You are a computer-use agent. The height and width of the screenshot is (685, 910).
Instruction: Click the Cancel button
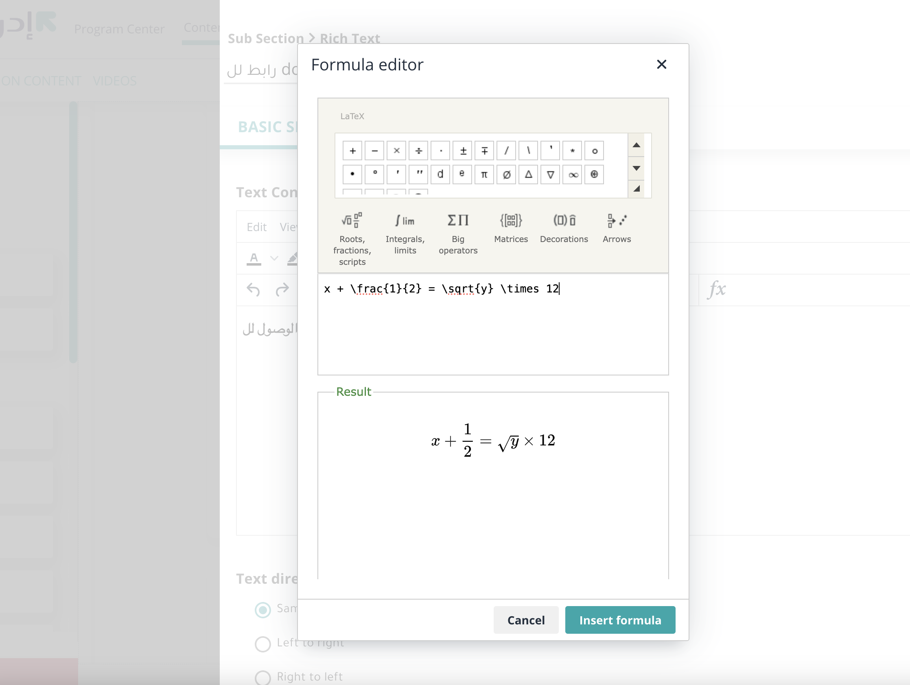[526, 619]
